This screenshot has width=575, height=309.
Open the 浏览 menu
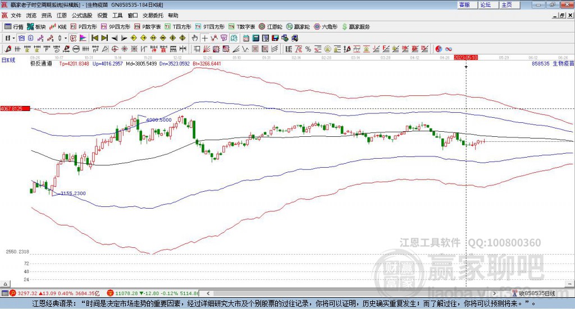(x=31, y=15)
